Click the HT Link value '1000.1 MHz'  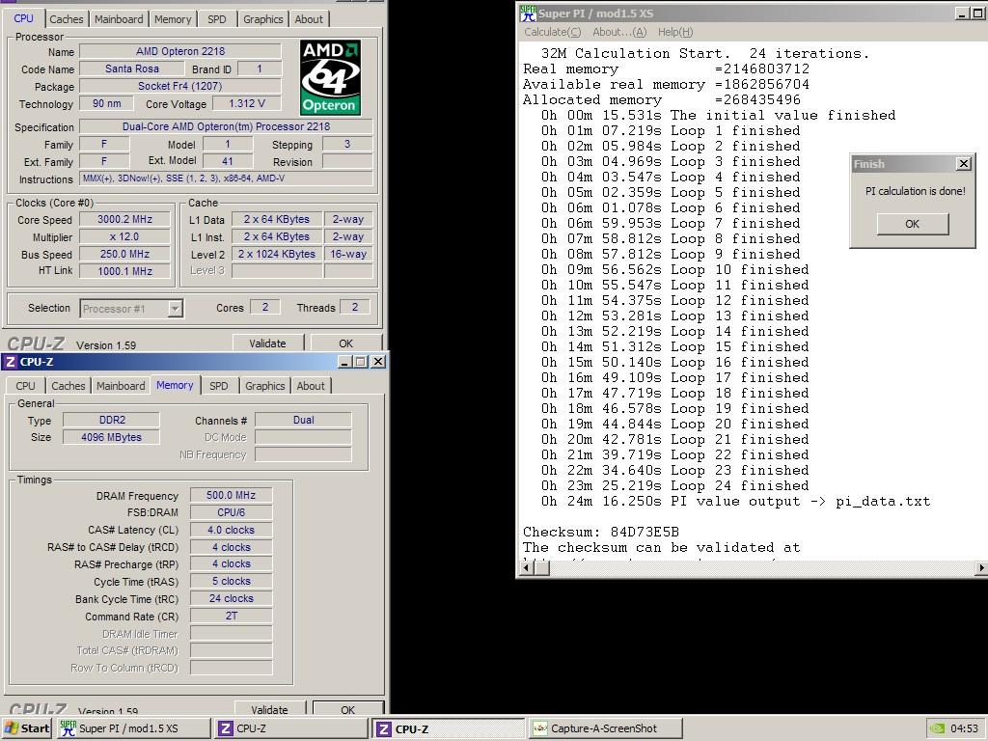point(124,271)
